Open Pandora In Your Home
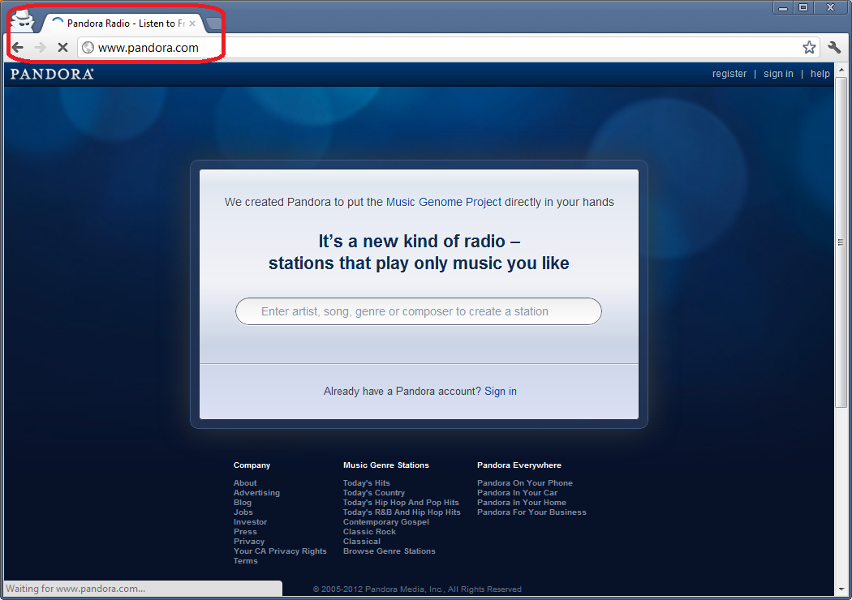The height and width of the screenshot is (600, 852). [522, 502]
